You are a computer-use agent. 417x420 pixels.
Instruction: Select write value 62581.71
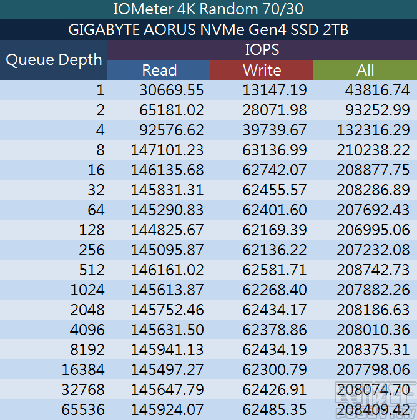pyautogui.click(x=275, y=270)
